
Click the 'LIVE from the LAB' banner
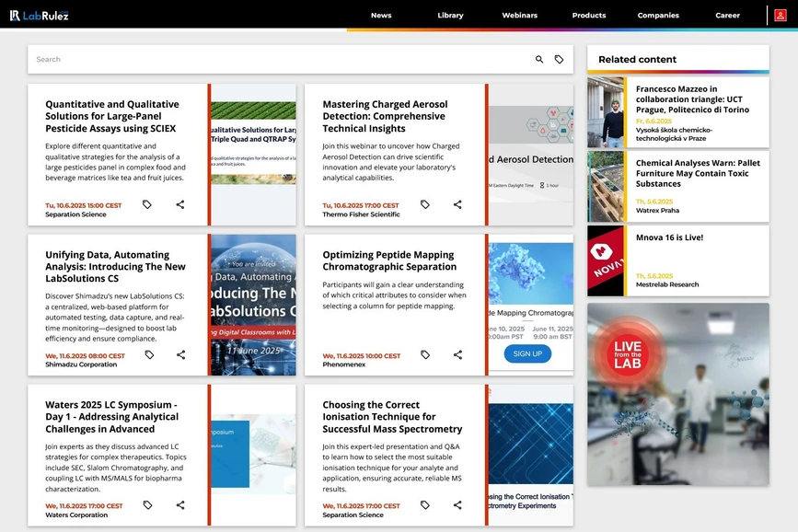coord(678,394)
